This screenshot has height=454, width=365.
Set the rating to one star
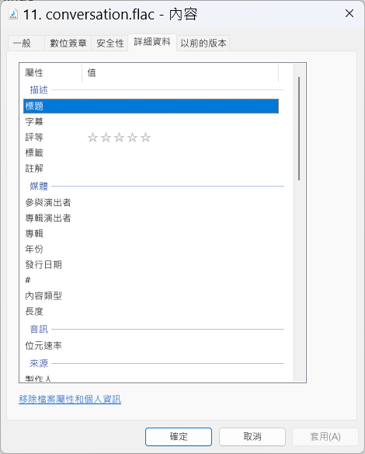pos(92,138)
